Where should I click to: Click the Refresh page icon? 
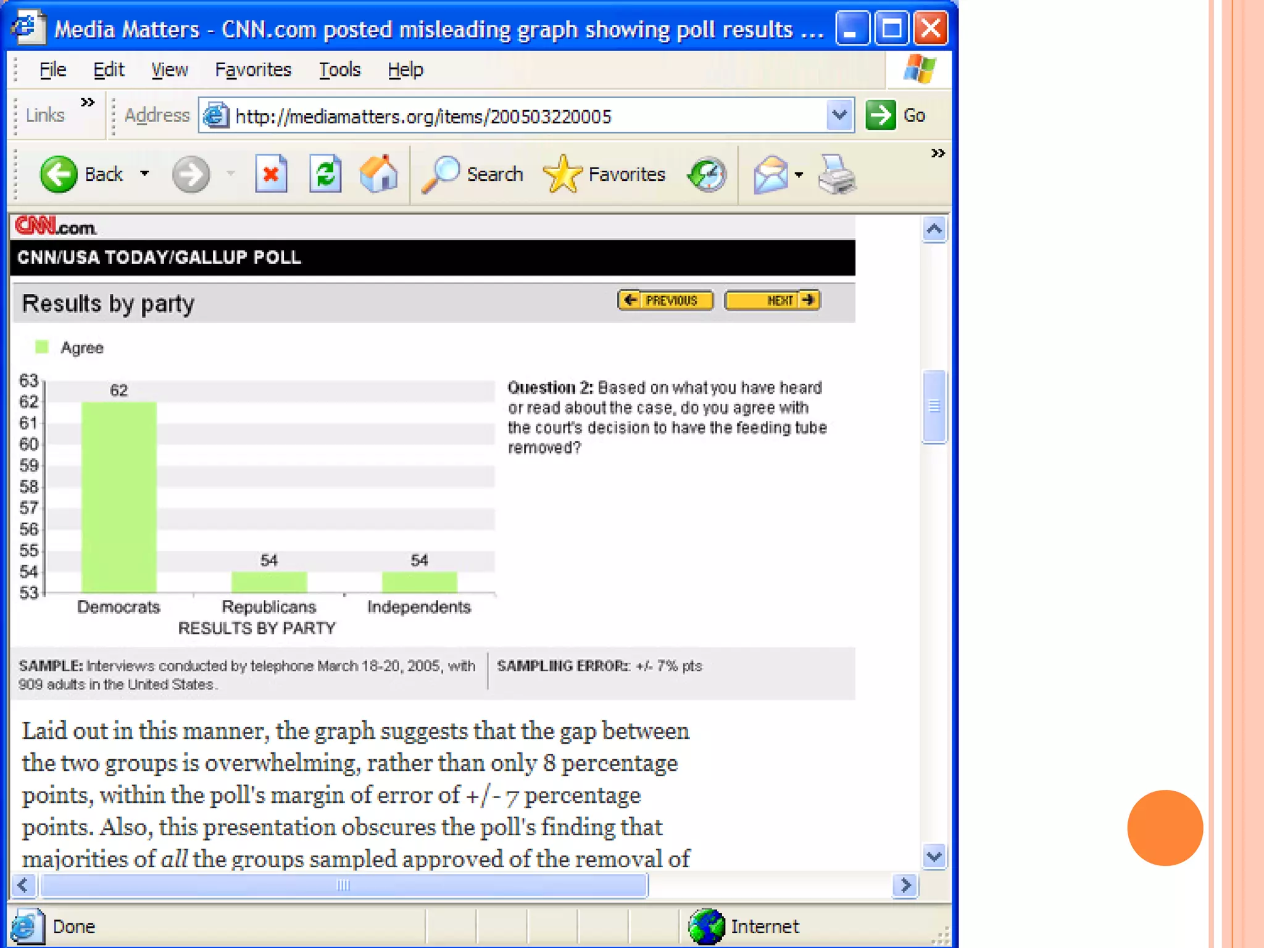point(325,175)
